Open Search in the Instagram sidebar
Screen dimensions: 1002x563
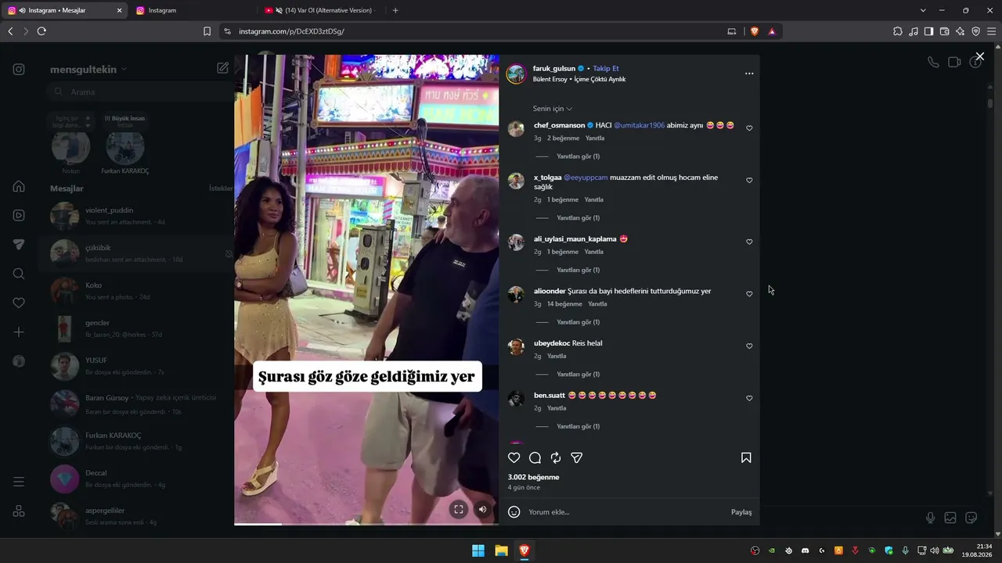click(x=19, y=274)
